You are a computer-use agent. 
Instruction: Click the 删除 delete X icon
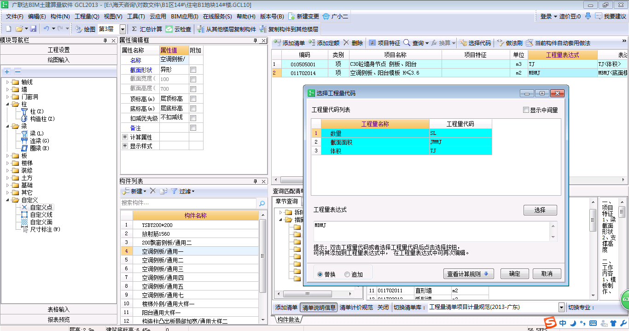(346, 43)
